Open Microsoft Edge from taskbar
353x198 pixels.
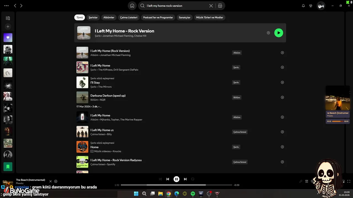[x=176, y=194]
